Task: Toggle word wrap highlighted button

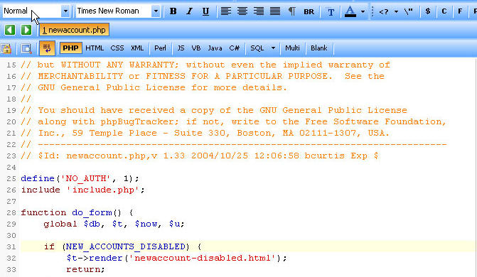Action: tap(47, 48)
